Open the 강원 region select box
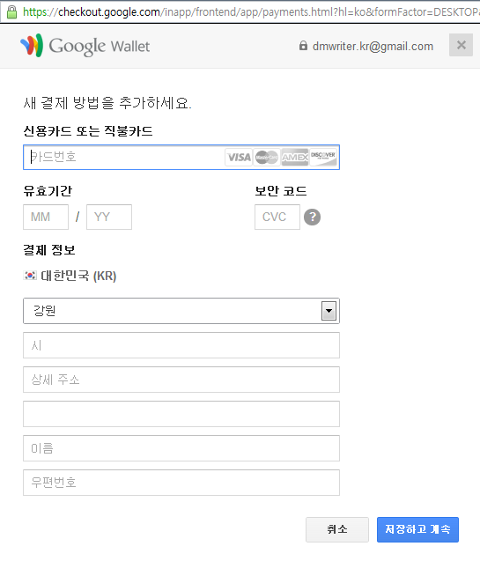Screen dimensions: 480x561 [x=181, y=311]
